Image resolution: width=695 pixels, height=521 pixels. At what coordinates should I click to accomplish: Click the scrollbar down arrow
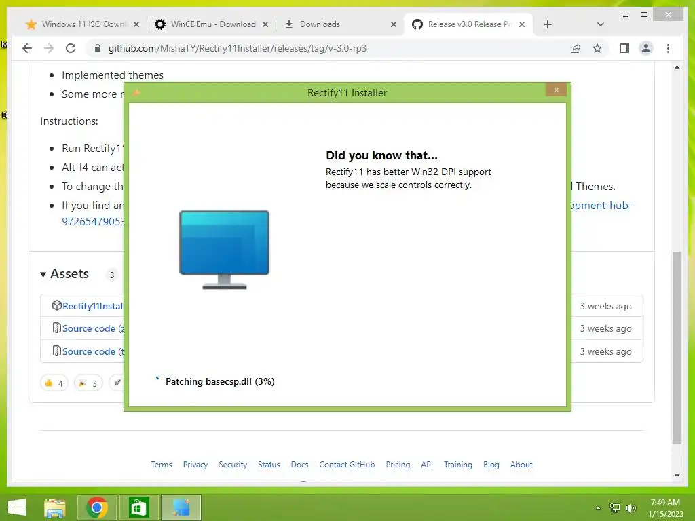[677, 476]
